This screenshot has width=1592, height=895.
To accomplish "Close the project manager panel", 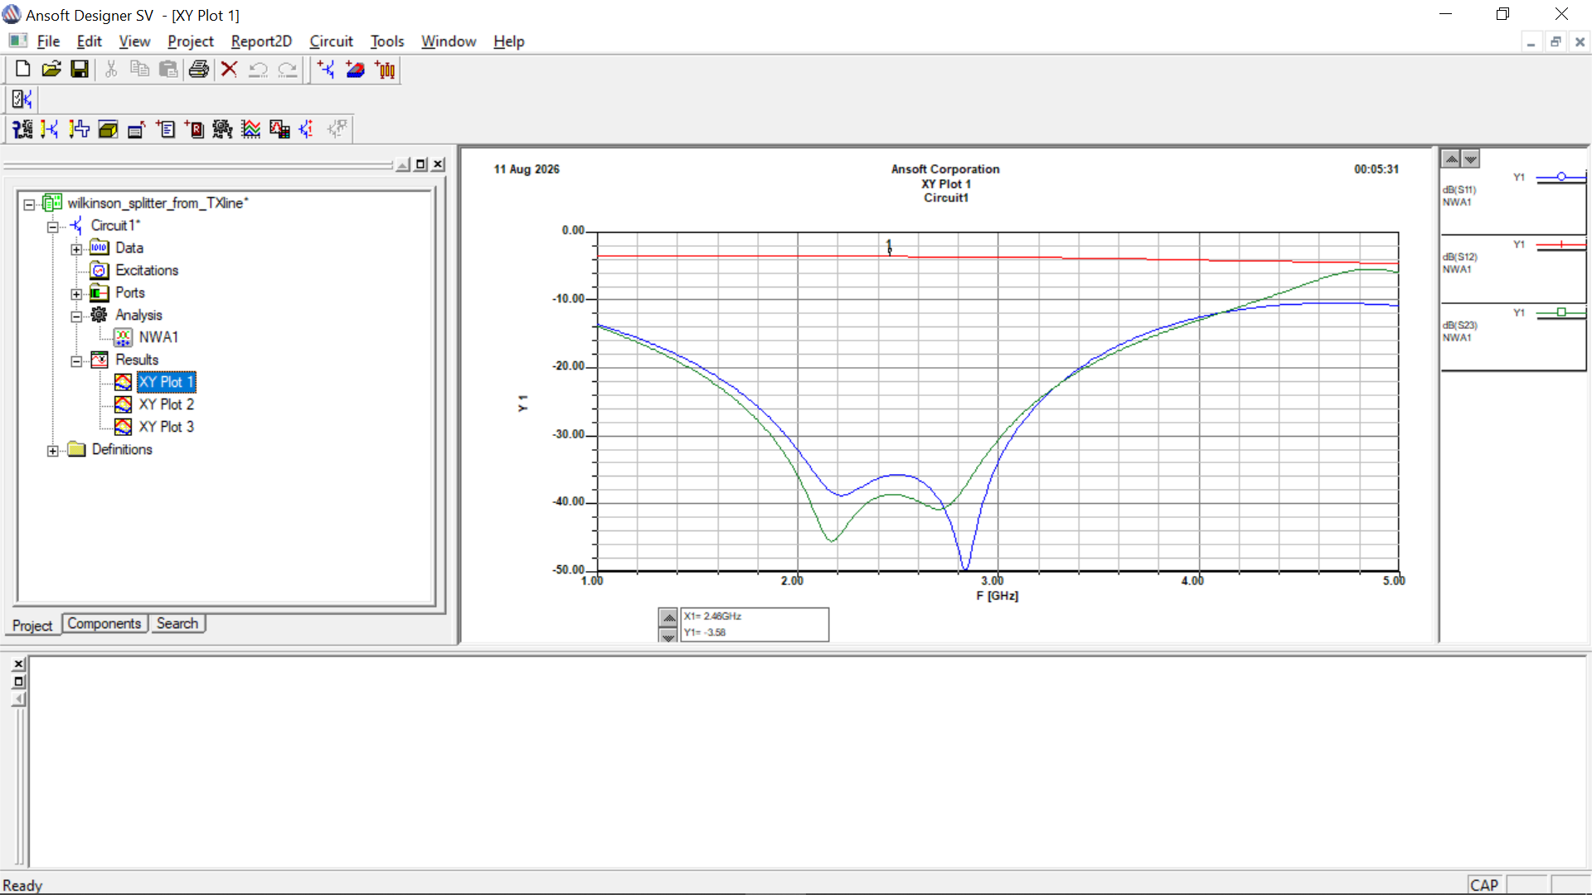I will click(x=439, y=164).
